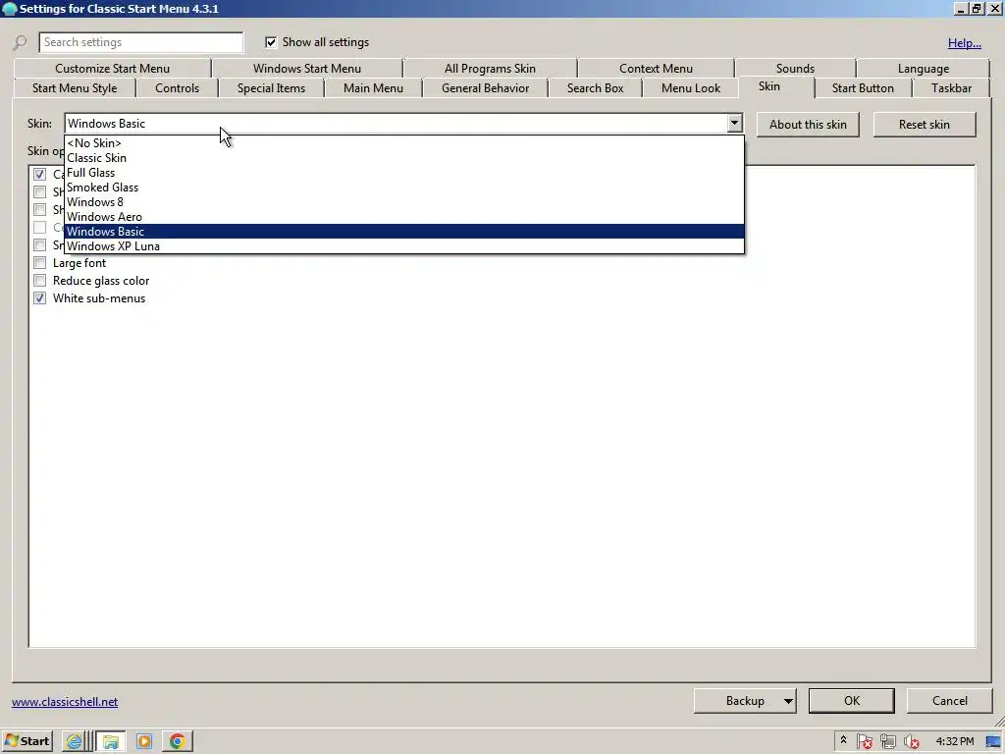Open the Context Menu tab

[656, 69]
